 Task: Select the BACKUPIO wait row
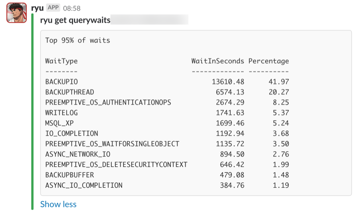coord(167,82)
